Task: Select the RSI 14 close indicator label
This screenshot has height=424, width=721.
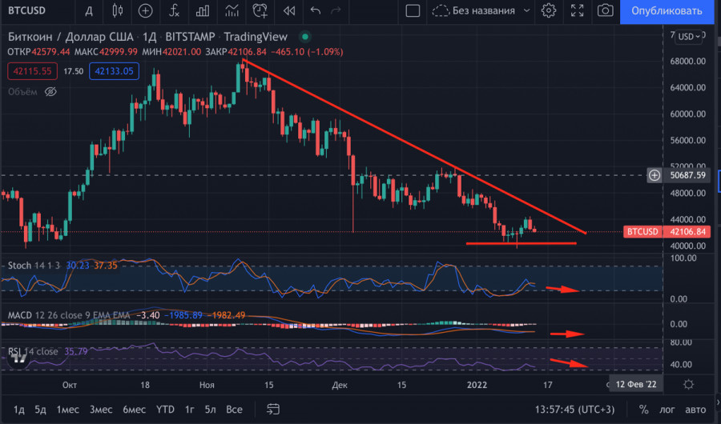Action: pos(33,351)
